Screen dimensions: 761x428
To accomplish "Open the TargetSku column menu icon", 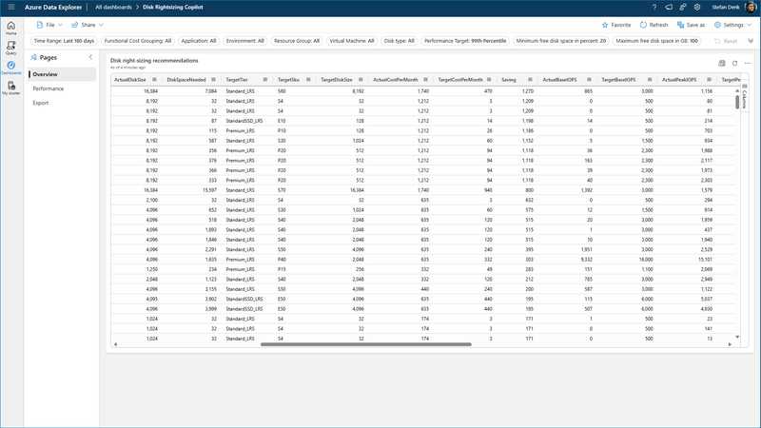I will (308, 80).
